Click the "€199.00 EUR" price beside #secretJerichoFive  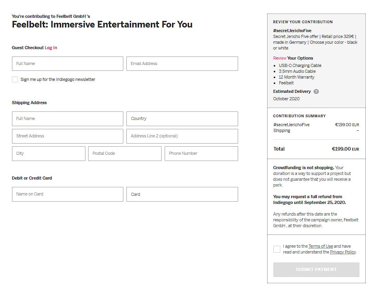[347, 125]
